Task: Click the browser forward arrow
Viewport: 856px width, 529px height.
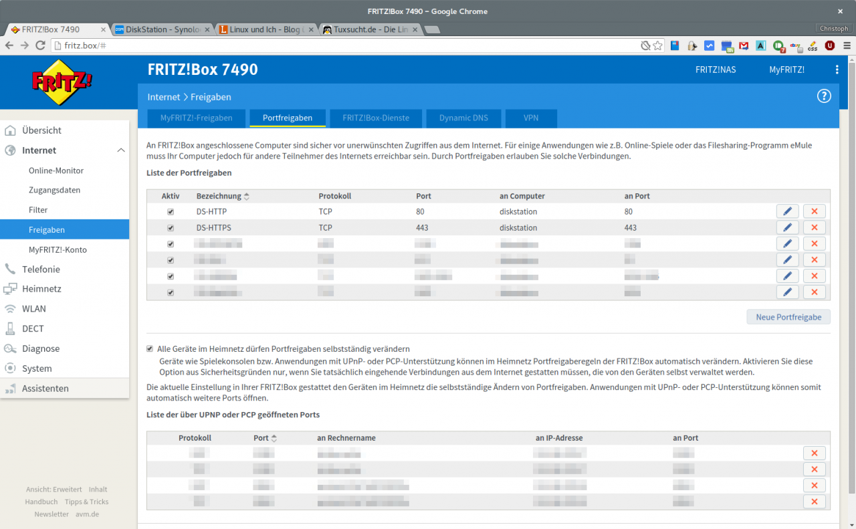Action: 25,45
